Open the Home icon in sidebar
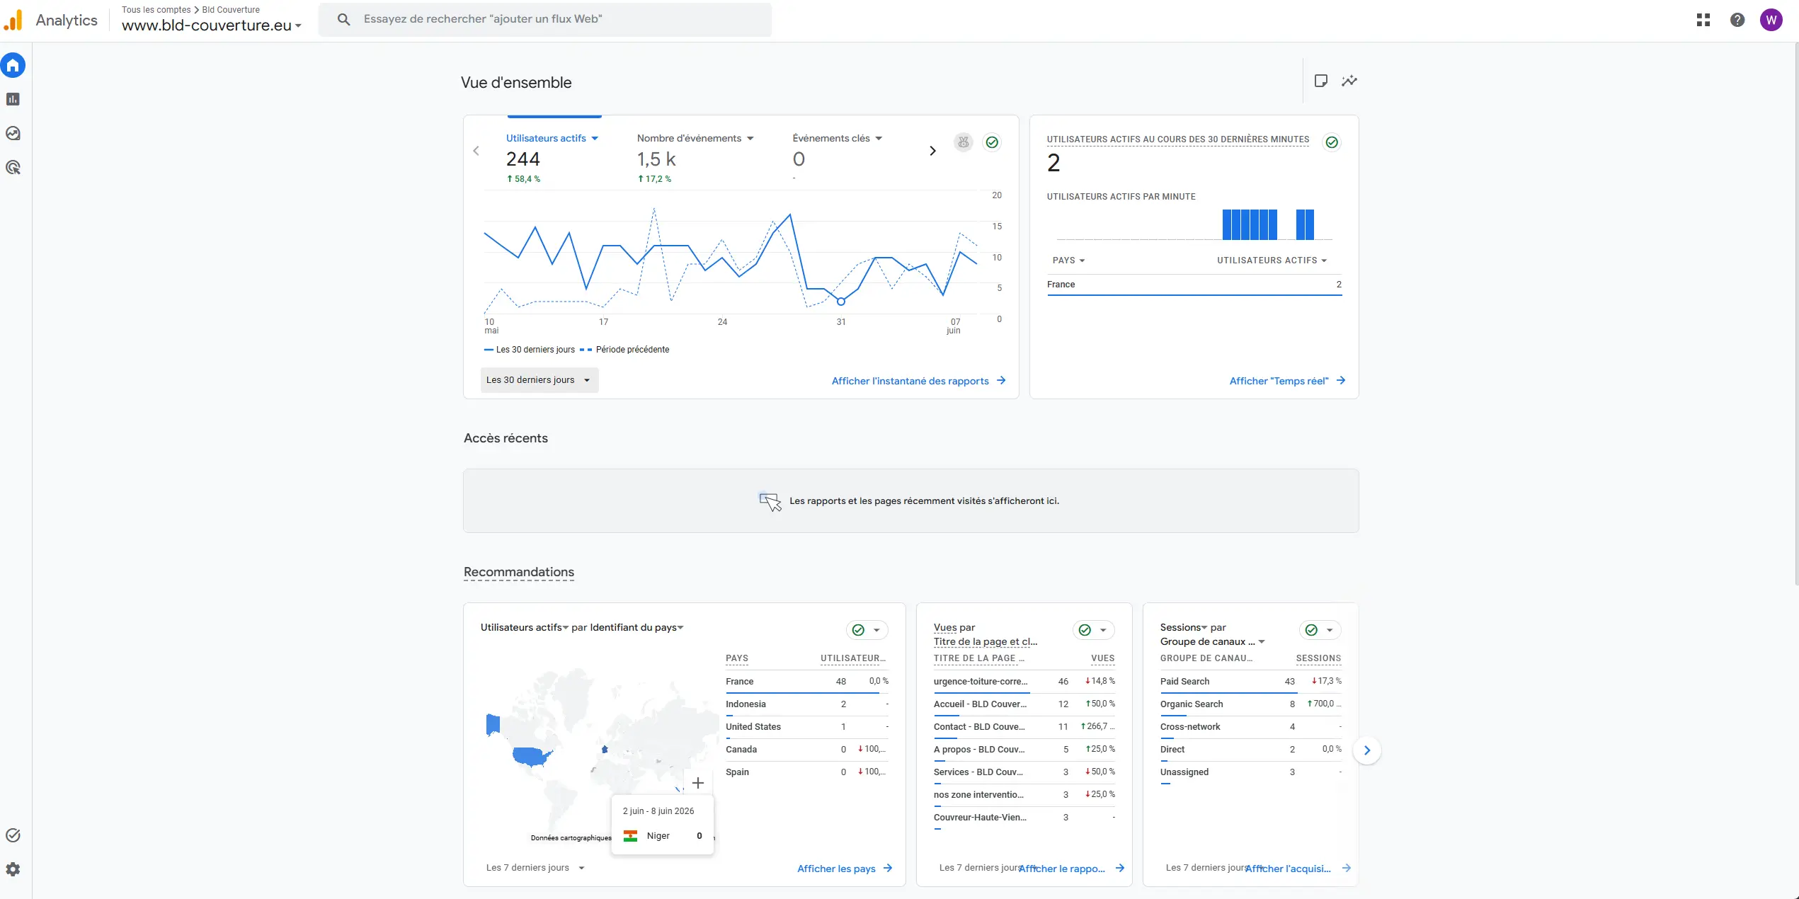Viewport: 1799px width, 899px height. [13, 66]
